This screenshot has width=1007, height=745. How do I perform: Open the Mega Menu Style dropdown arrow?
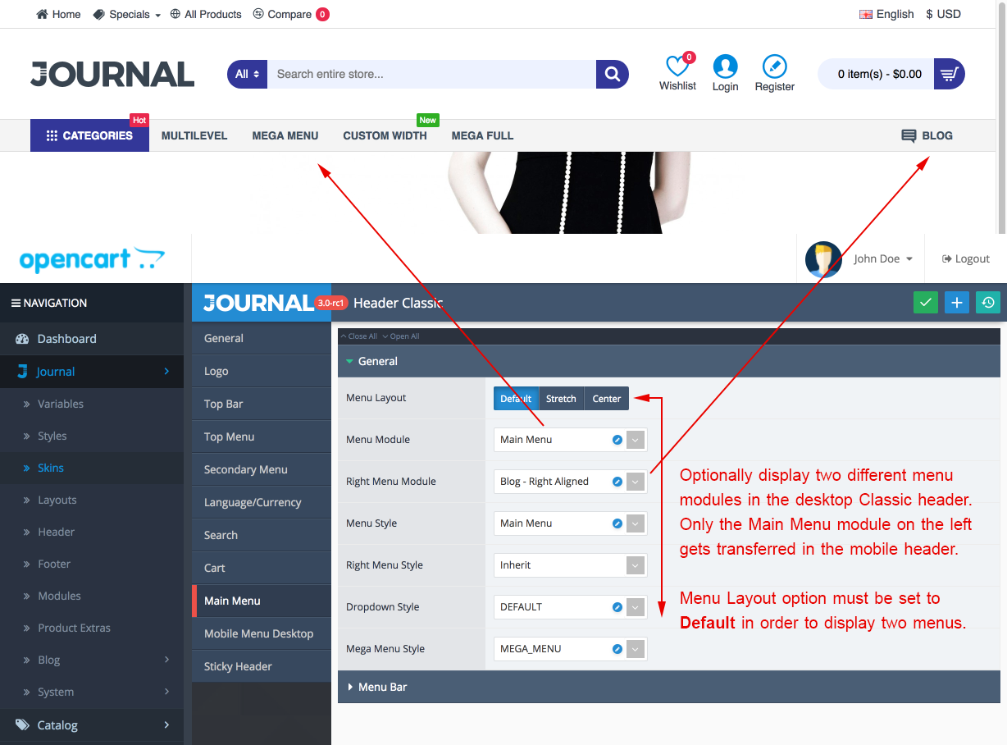click(636, 649)
